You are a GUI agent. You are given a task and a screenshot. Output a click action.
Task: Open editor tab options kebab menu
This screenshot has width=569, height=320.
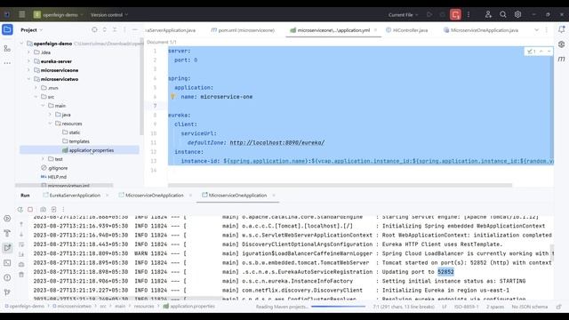(547, 30)
